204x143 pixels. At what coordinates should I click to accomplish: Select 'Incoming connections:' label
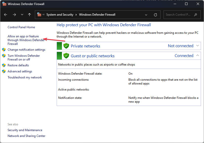click(x=74, y=79)
